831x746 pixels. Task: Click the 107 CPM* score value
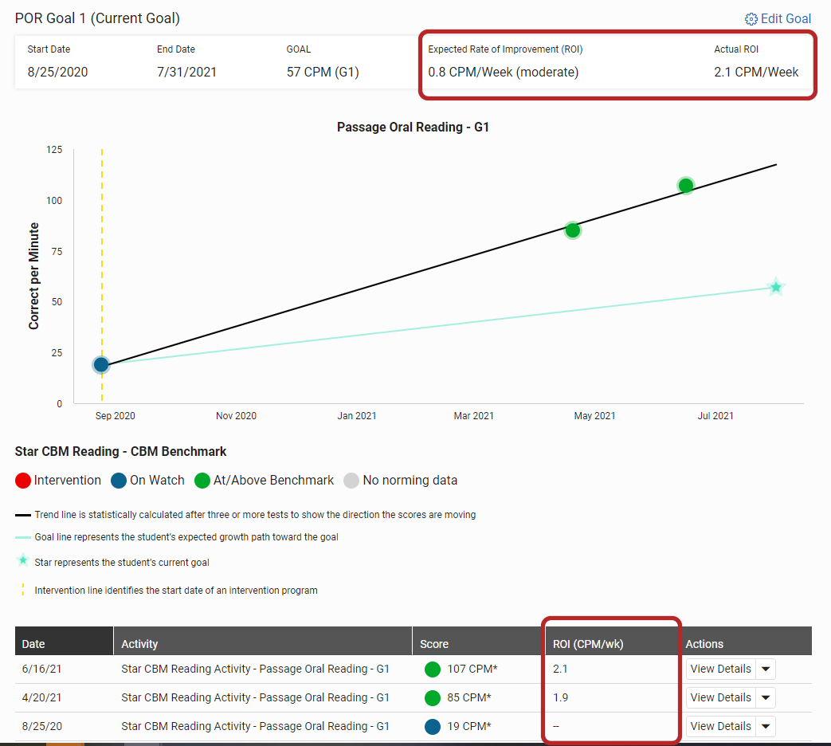472,669
